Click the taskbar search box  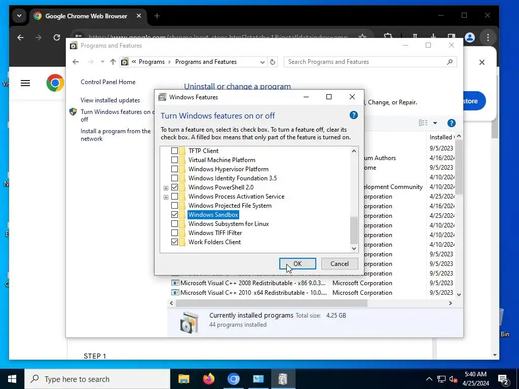[x=97, y=379]
